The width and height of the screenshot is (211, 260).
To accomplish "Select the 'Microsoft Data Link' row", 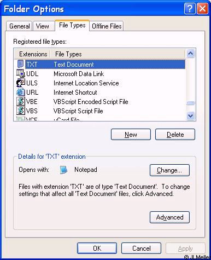I will 100,73.
